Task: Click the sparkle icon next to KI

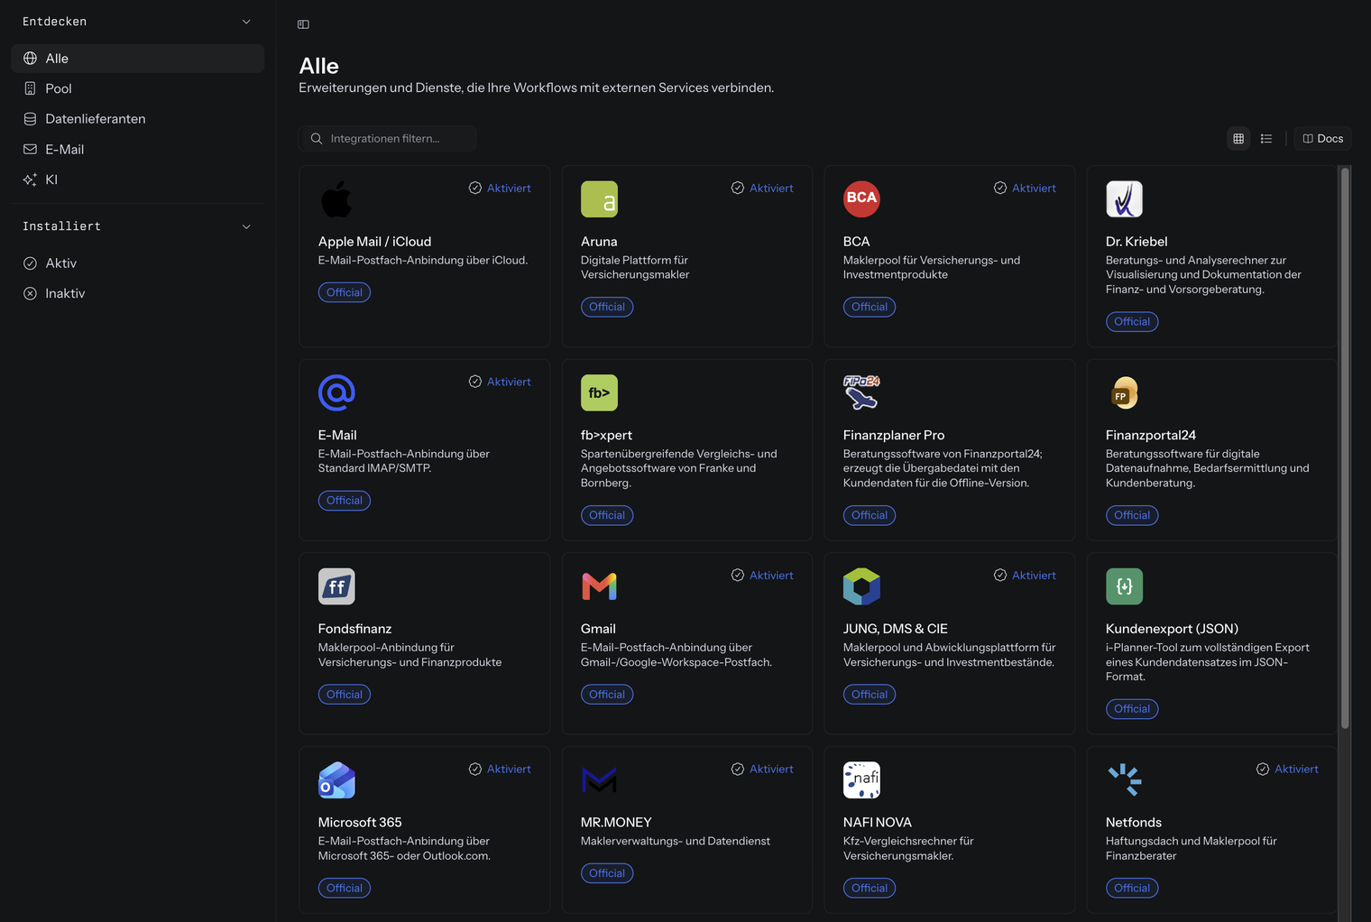Action: [30, 180]
